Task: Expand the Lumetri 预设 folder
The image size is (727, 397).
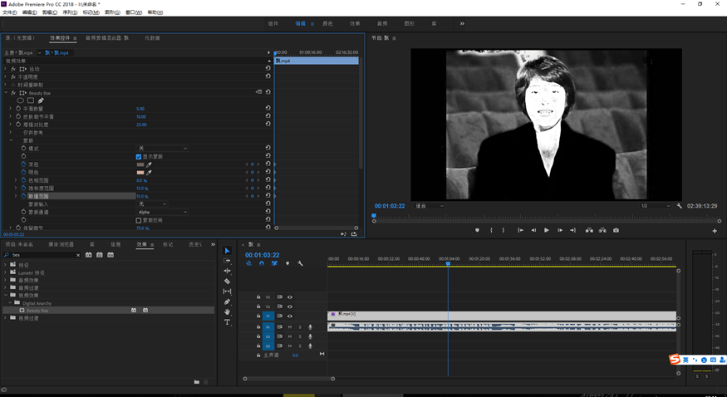Action: tap(7, 272)
